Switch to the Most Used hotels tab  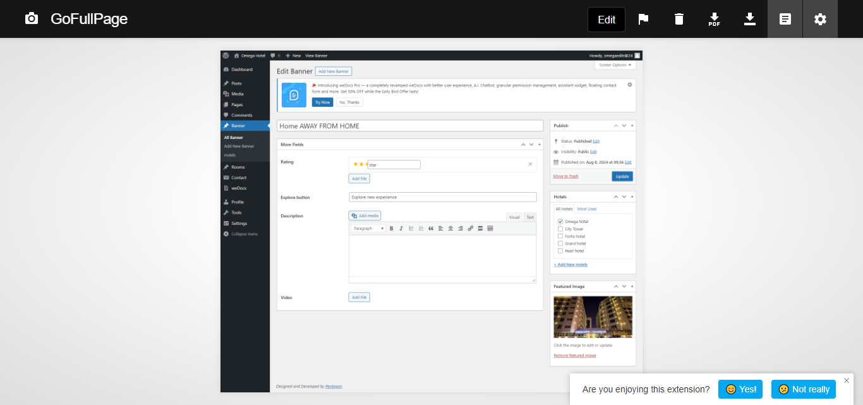(x=586, y=209)
